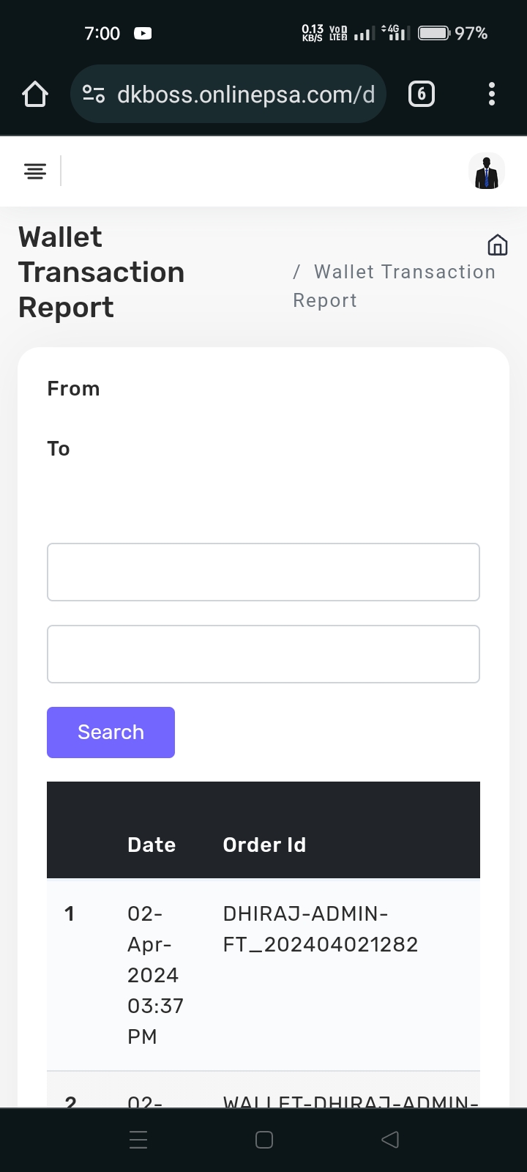
Task: Tap the site settings icon in address bar
Action: pyautogui.click(x=94, y=94)
